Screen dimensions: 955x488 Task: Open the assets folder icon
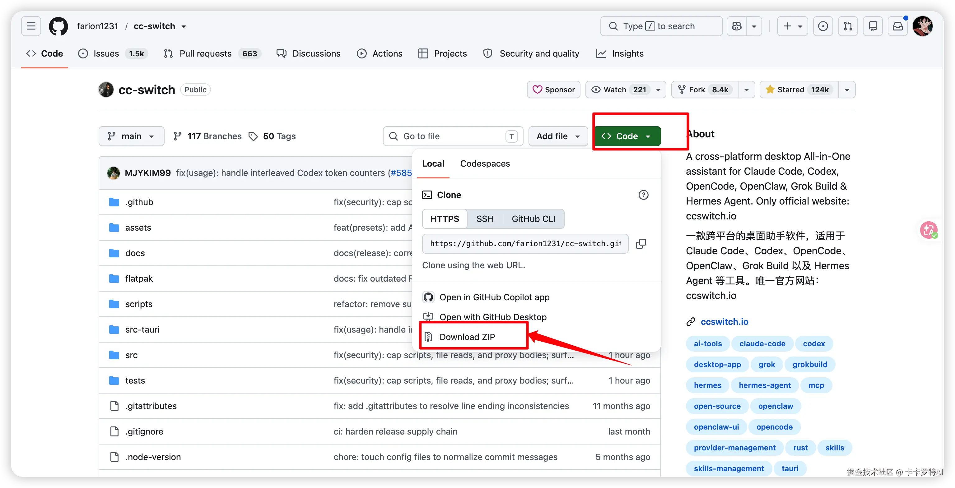tap(114, 228)
